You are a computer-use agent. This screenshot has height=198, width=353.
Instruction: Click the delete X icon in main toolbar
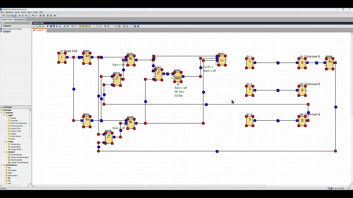(x=20, y=15)
